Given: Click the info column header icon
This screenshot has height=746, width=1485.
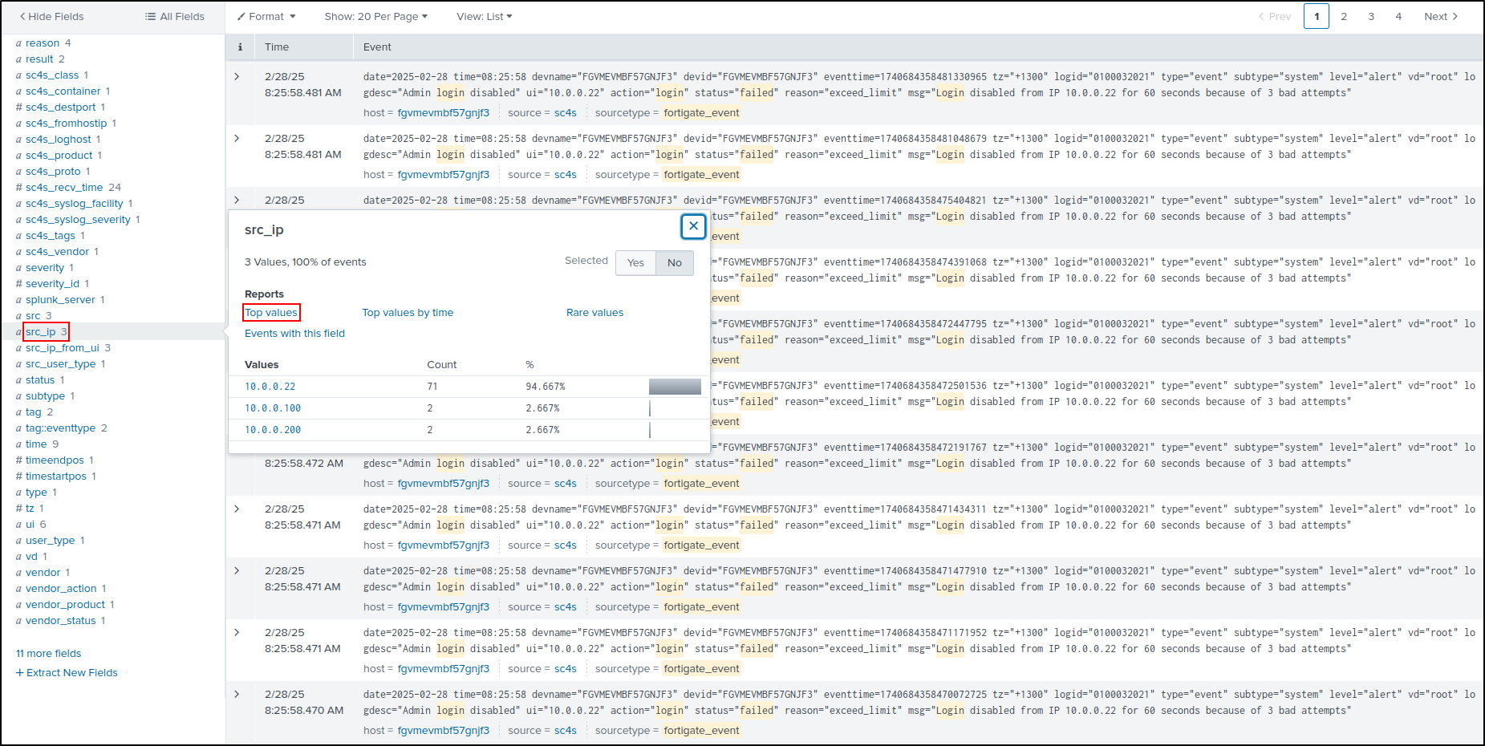Looking at the screenshot, I should pos(240,47).
